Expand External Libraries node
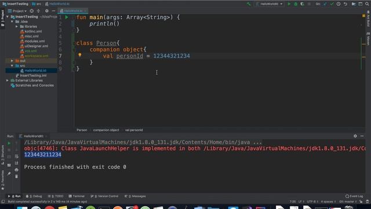Image resolution: width=371 pixels, height=209 pixels. pyautogui.click(x=8, y=80)
